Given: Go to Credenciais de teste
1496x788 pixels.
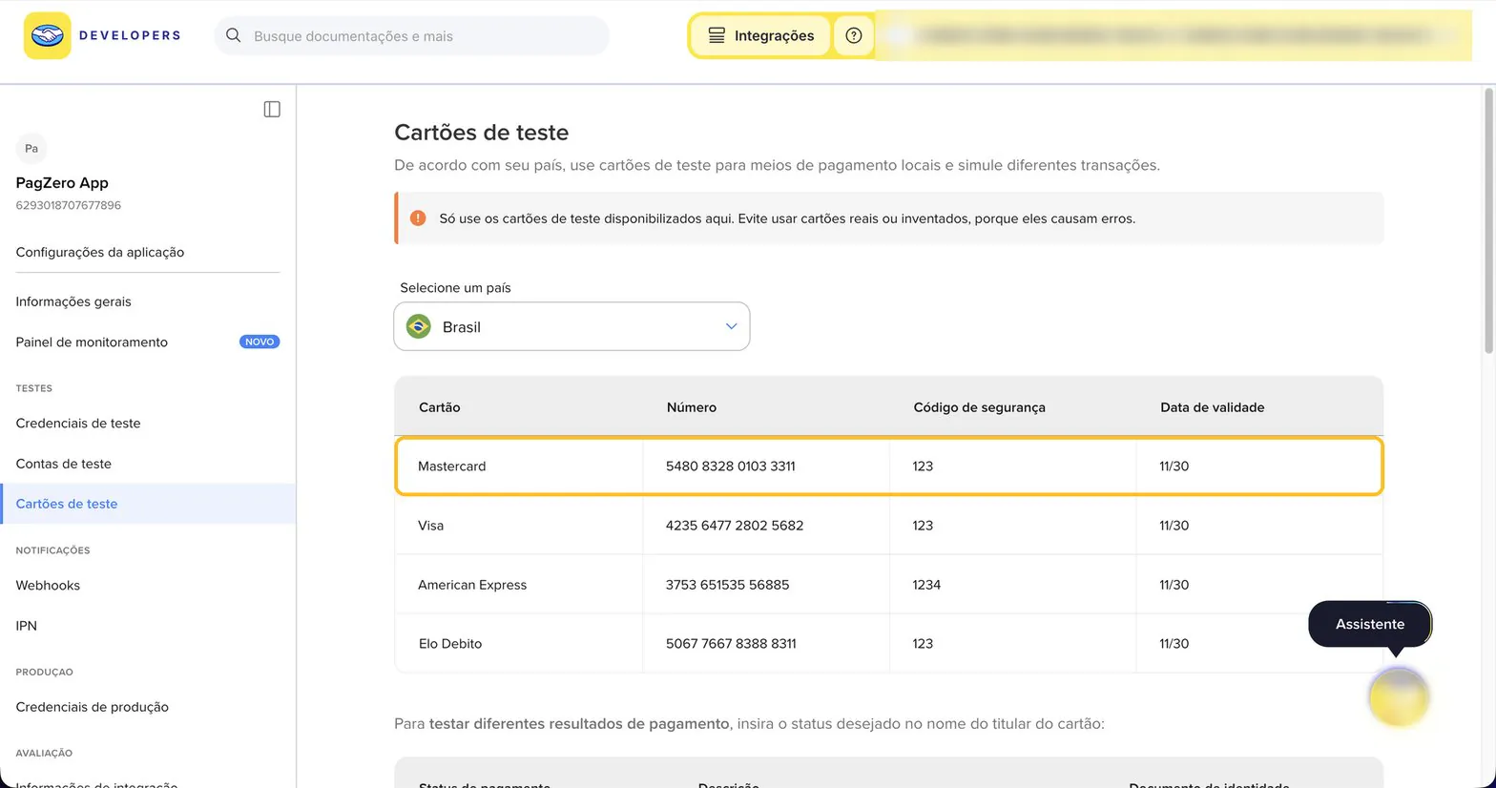Looking at the screenshot, I should [78, 423].
